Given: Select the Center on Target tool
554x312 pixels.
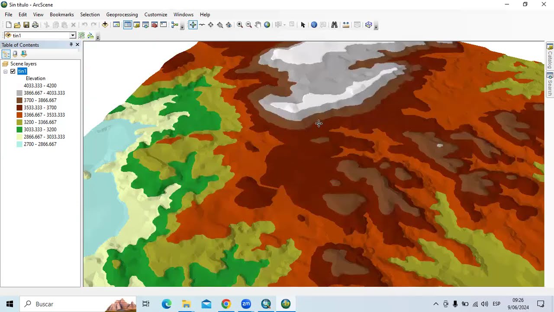Looking at the screenshot, I should (211, 25).
